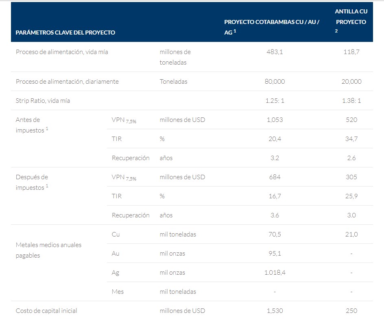
Task: Click the value 34,7
Action: pyautogui.click(x=351, y=139)
